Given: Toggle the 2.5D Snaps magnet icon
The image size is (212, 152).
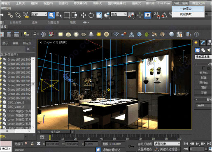Looking at the screenshot, I should (x=157, y=15).
